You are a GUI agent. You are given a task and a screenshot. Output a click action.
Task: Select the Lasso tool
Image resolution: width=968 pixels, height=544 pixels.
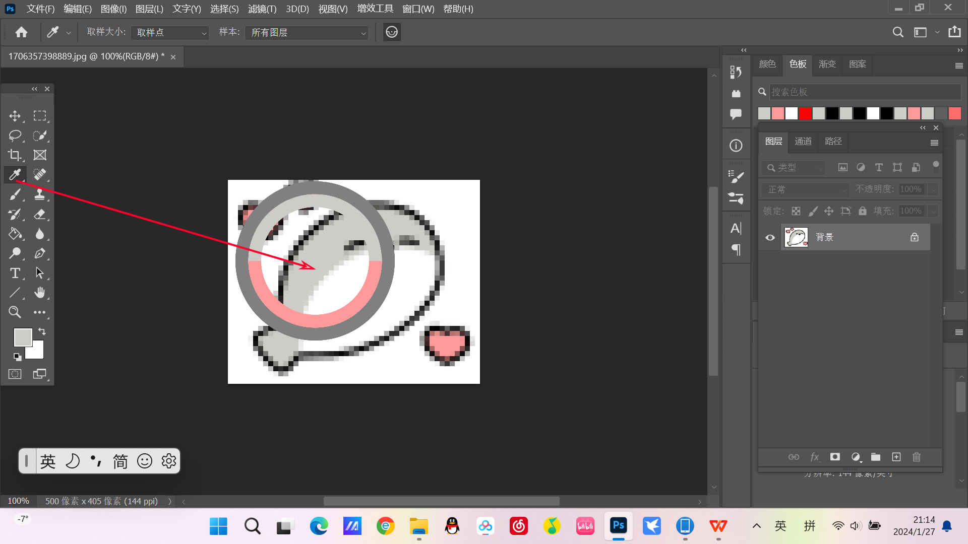[x=15, y=135]
